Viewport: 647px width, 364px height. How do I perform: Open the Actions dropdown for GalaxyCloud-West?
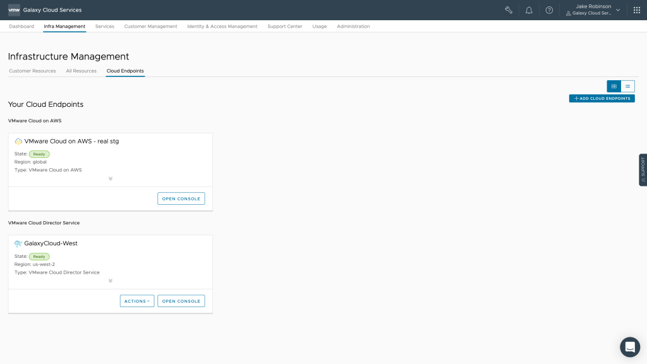click(x=137, y=301)
